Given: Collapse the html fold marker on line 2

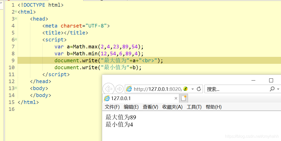Looking at the screenshot, I should click(16, 12).
